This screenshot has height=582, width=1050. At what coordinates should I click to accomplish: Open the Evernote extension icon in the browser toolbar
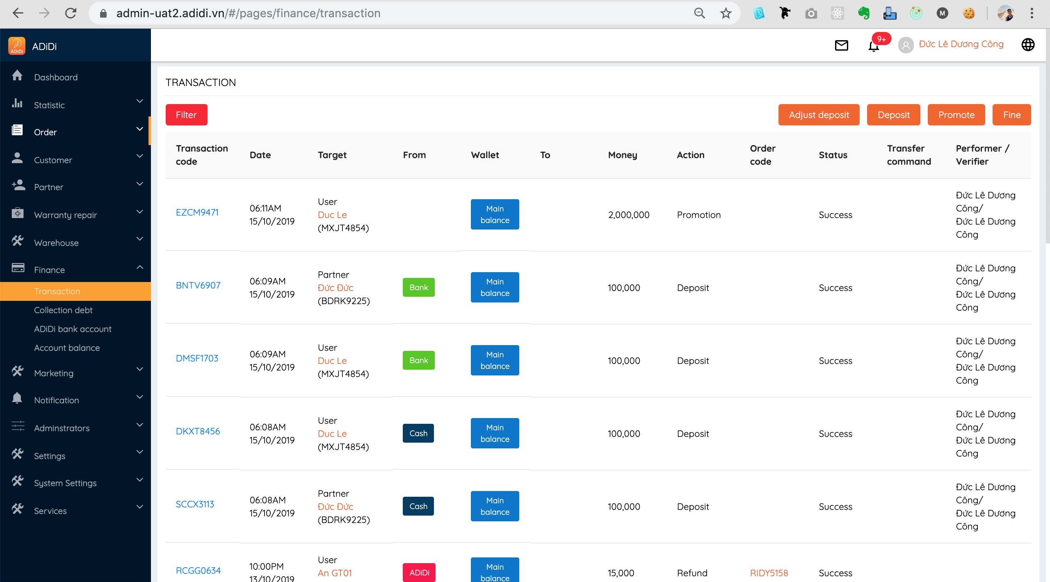pyautogui.click(x=863, y=14)
